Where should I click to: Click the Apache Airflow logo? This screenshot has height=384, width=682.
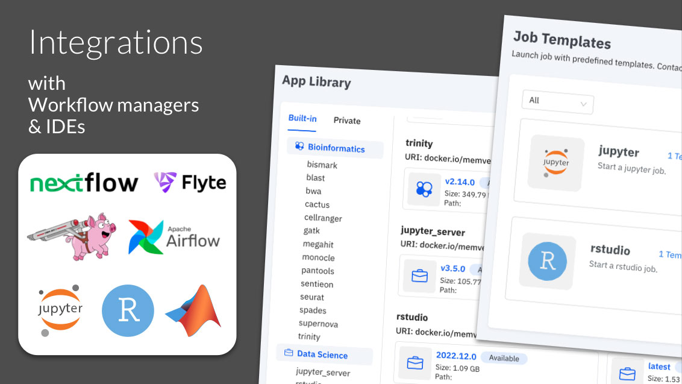[174, 237]
